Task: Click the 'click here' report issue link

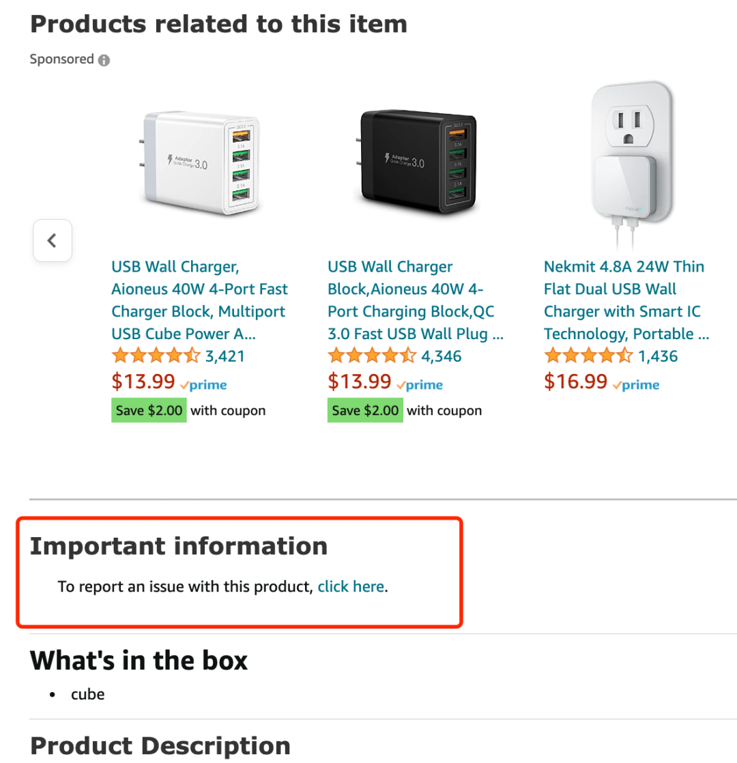Action: (x=351, y=586)
